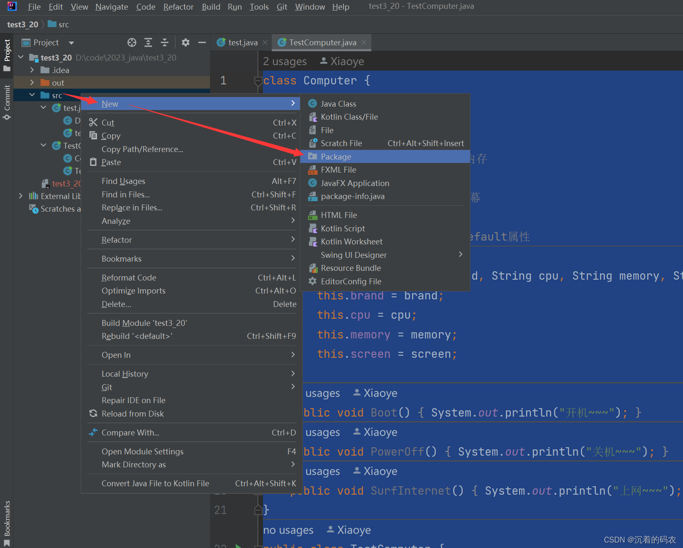The height and width of the screenshot is (548, 683).
Task: Collapse the src folder
Action: pos(32,95)
